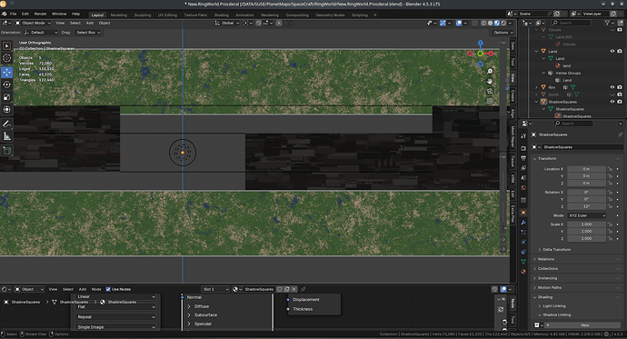Open the Particles properties tab
Viewport: 627px width, 339px height.
click(x=523, y=233)
